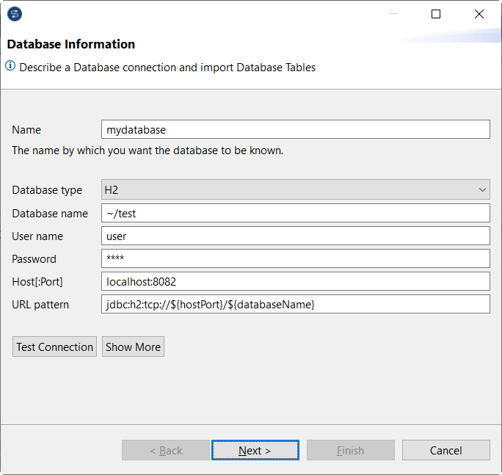Click the Database type label
The width and height of the screenshot is (502, 475).
pyautogui.click(x=47, y=190)
